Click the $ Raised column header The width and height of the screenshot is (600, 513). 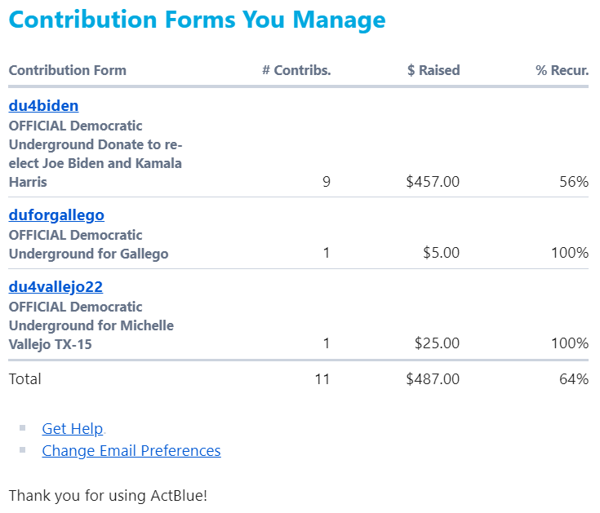point(433,70)
